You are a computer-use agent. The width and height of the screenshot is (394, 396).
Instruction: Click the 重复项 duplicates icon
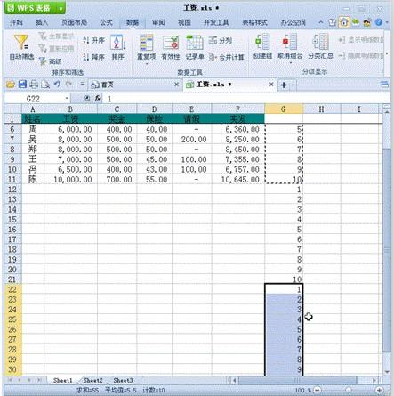146,43
